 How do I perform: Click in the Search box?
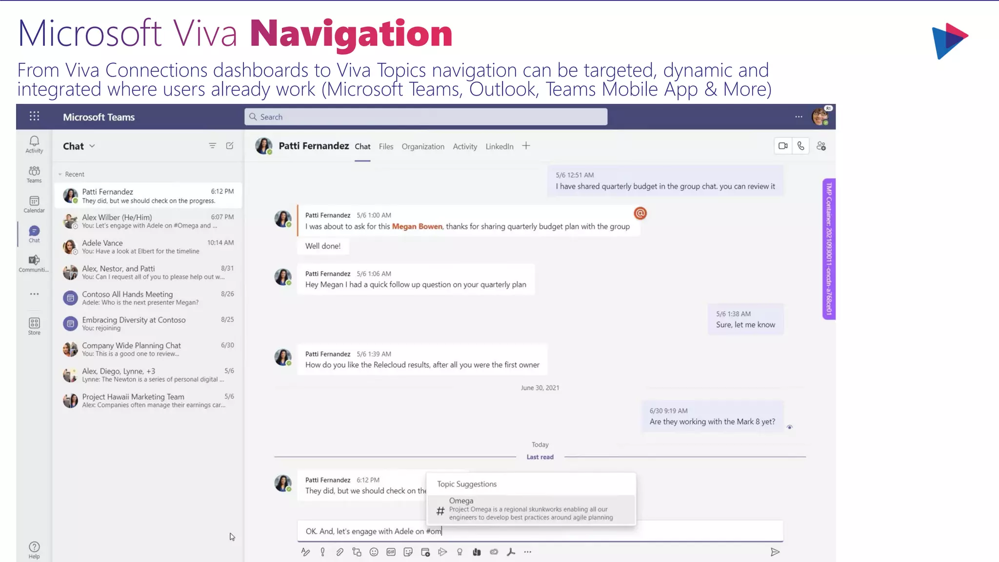[426, 117]
